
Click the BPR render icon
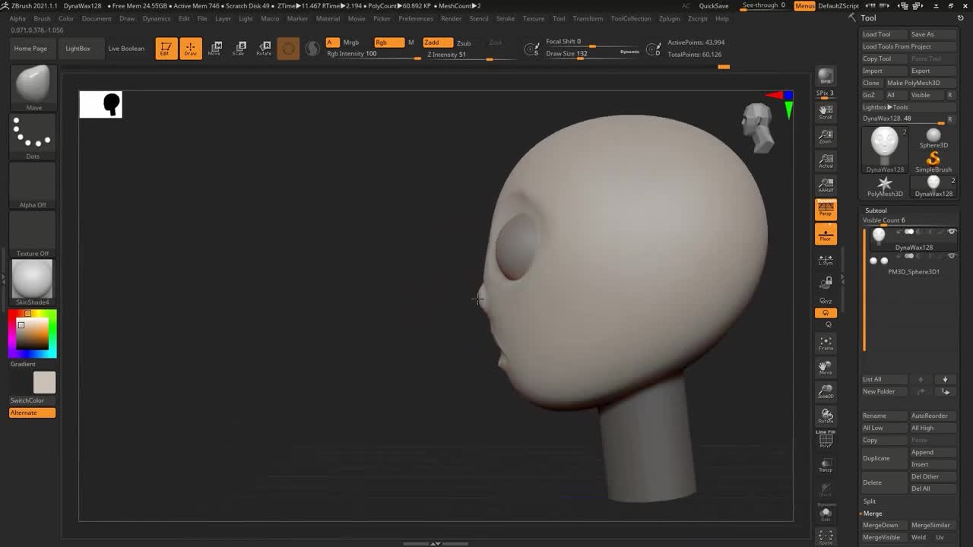[826, 77]
